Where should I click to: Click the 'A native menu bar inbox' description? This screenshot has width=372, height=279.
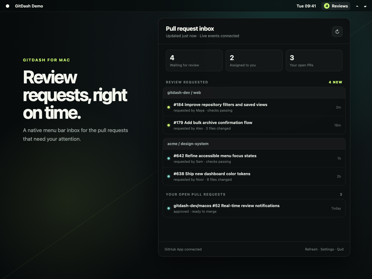coord(76,135)
